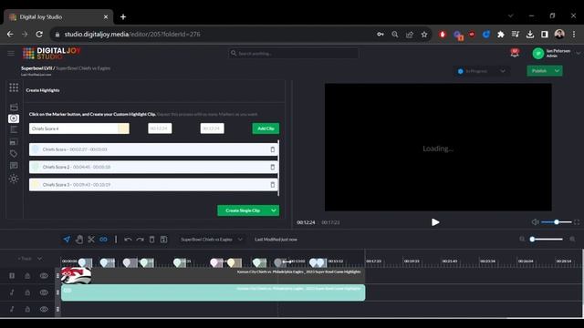584x328 pixels.
Task: Open the tag panel in left sidebar
Action: (x=14, y=154)
